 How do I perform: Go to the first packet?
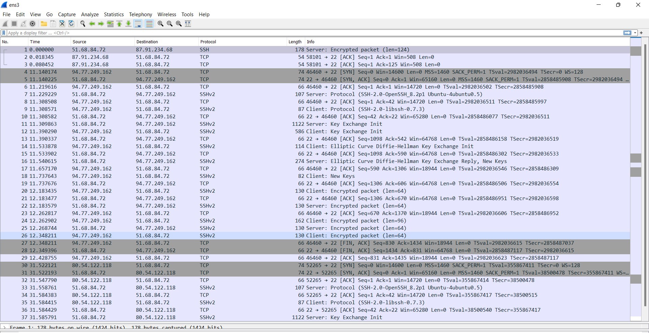119,24
